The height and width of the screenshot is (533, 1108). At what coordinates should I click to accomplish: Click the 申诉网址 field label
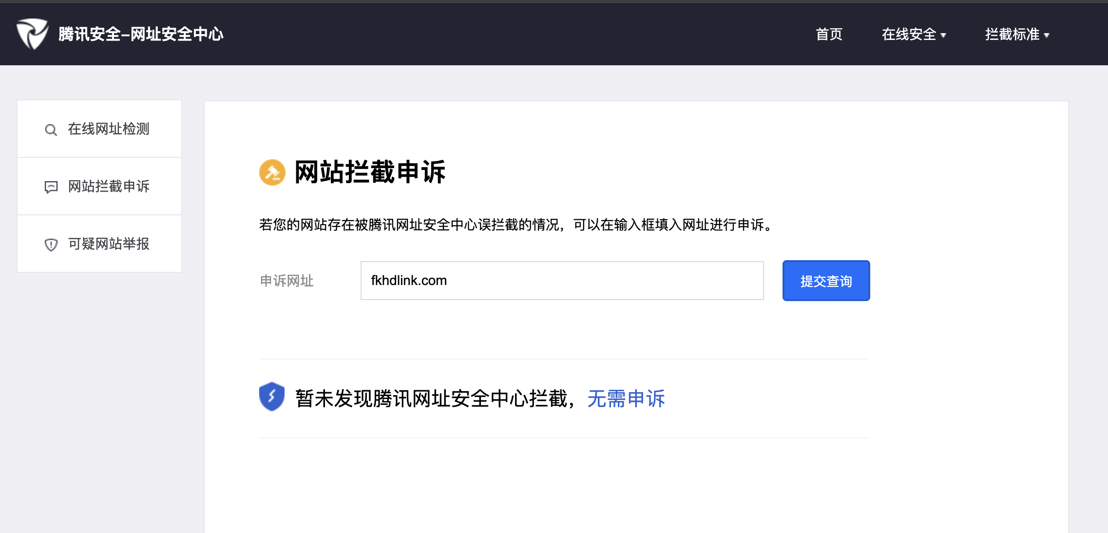[287, 281]
